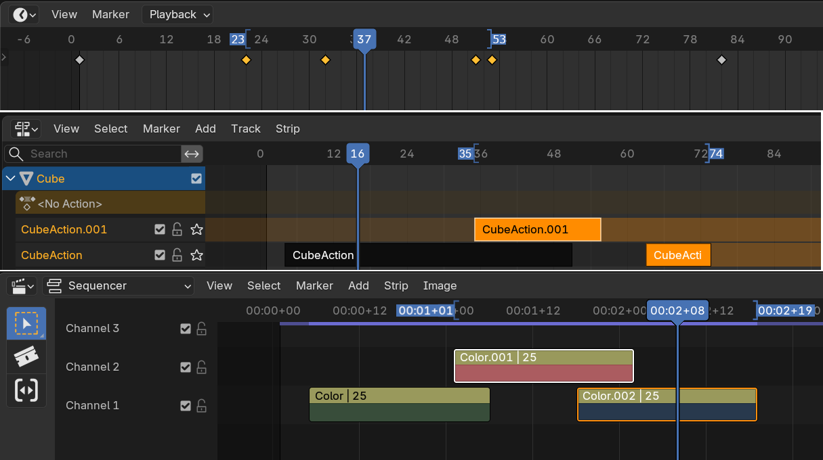This screenshot has width=823, height=460.
Task: Open the Playback dropdown
Action: click(x=177, y=14)
